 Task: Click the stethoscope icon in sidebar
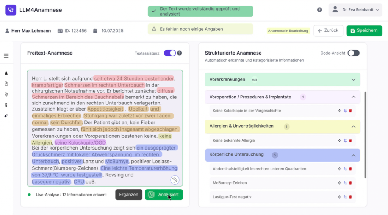[6, 94]
